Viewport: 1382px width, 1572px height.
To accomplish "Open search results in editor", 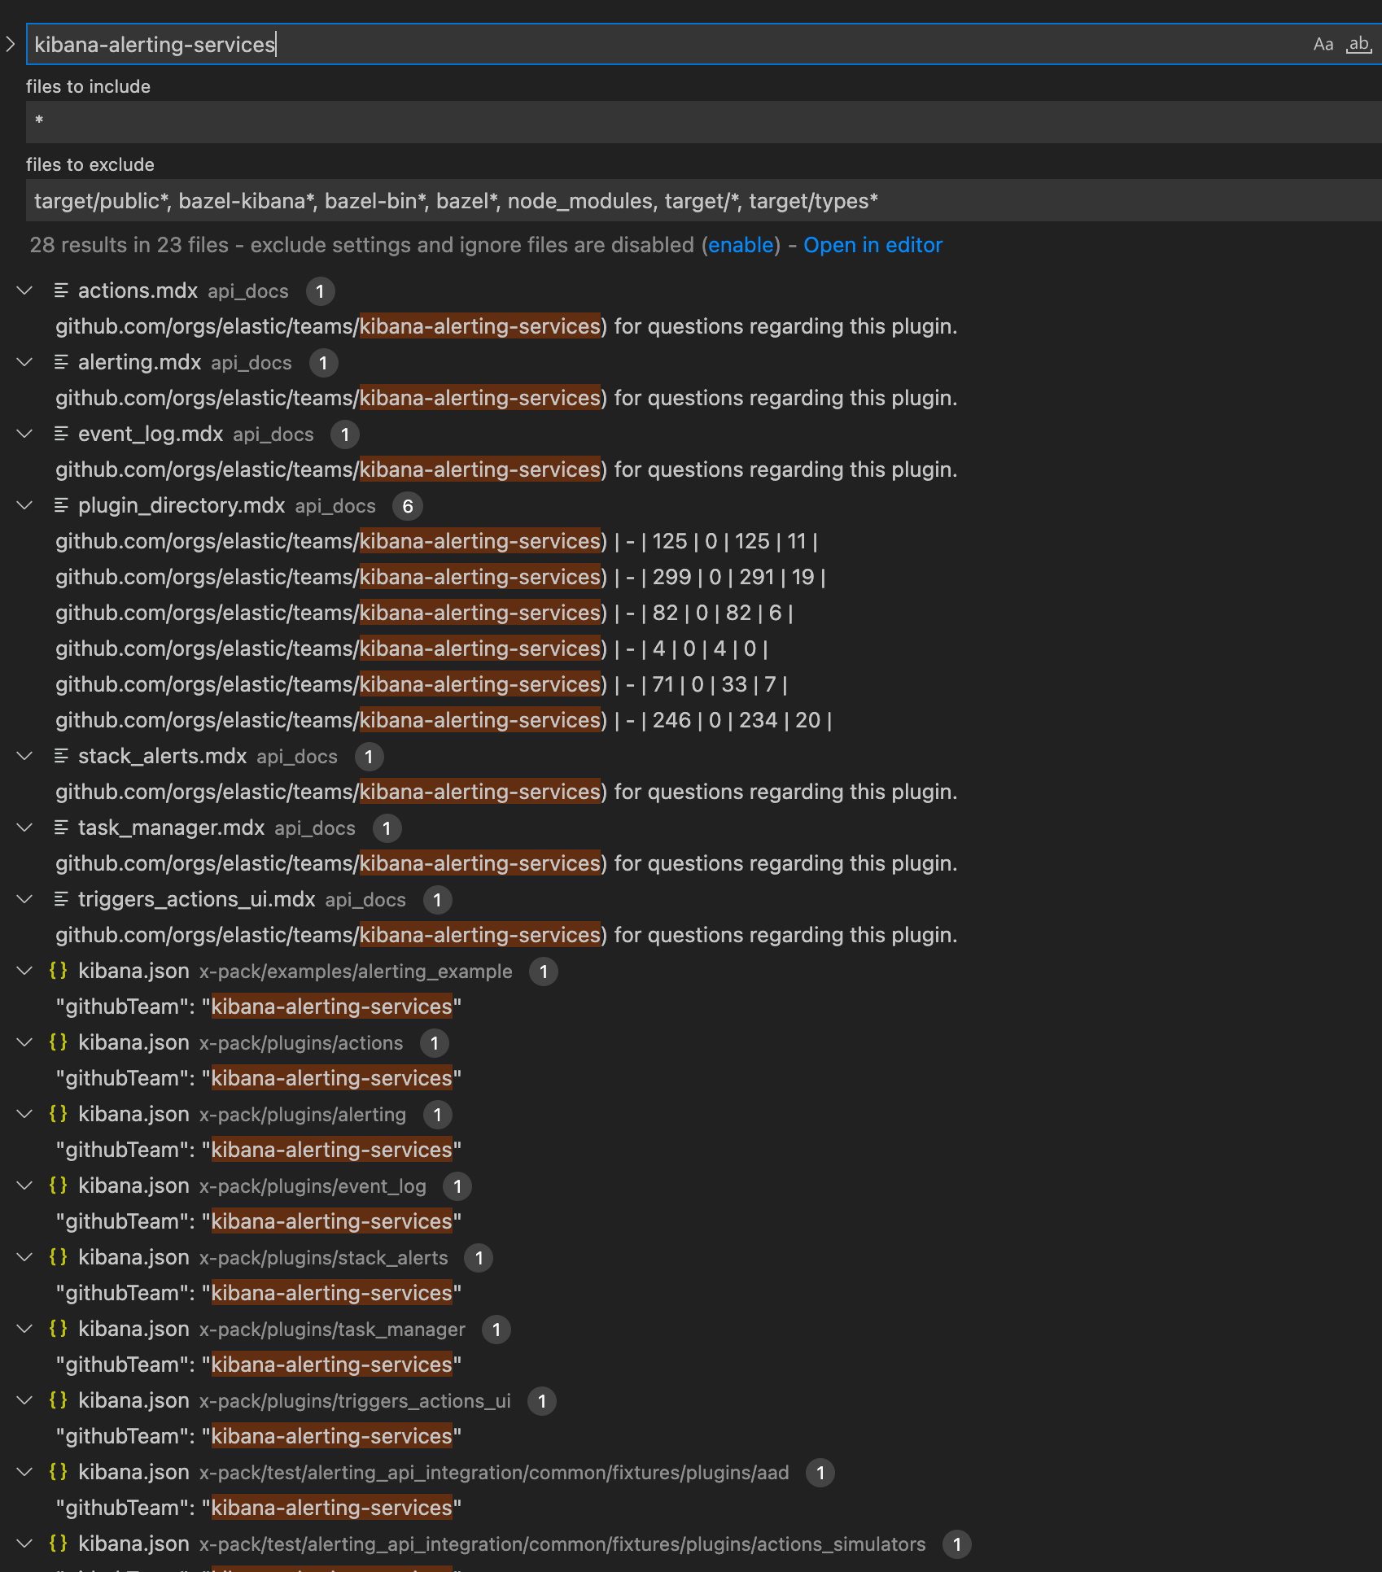I will point(872,245).
